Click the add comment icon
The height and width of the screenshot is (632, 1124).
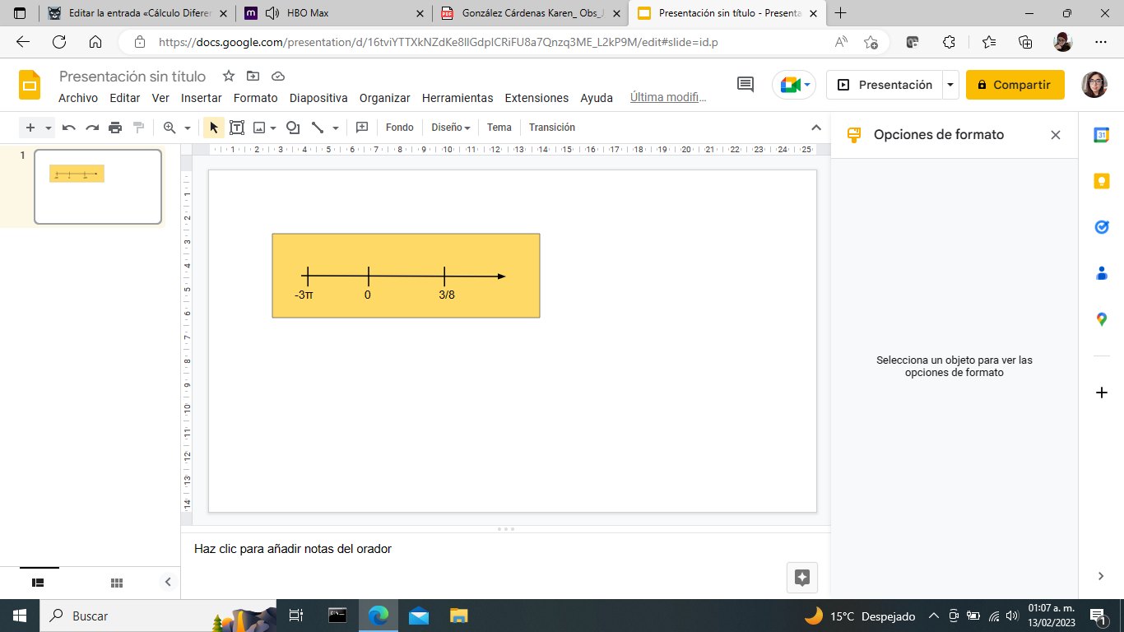(361, 128)
